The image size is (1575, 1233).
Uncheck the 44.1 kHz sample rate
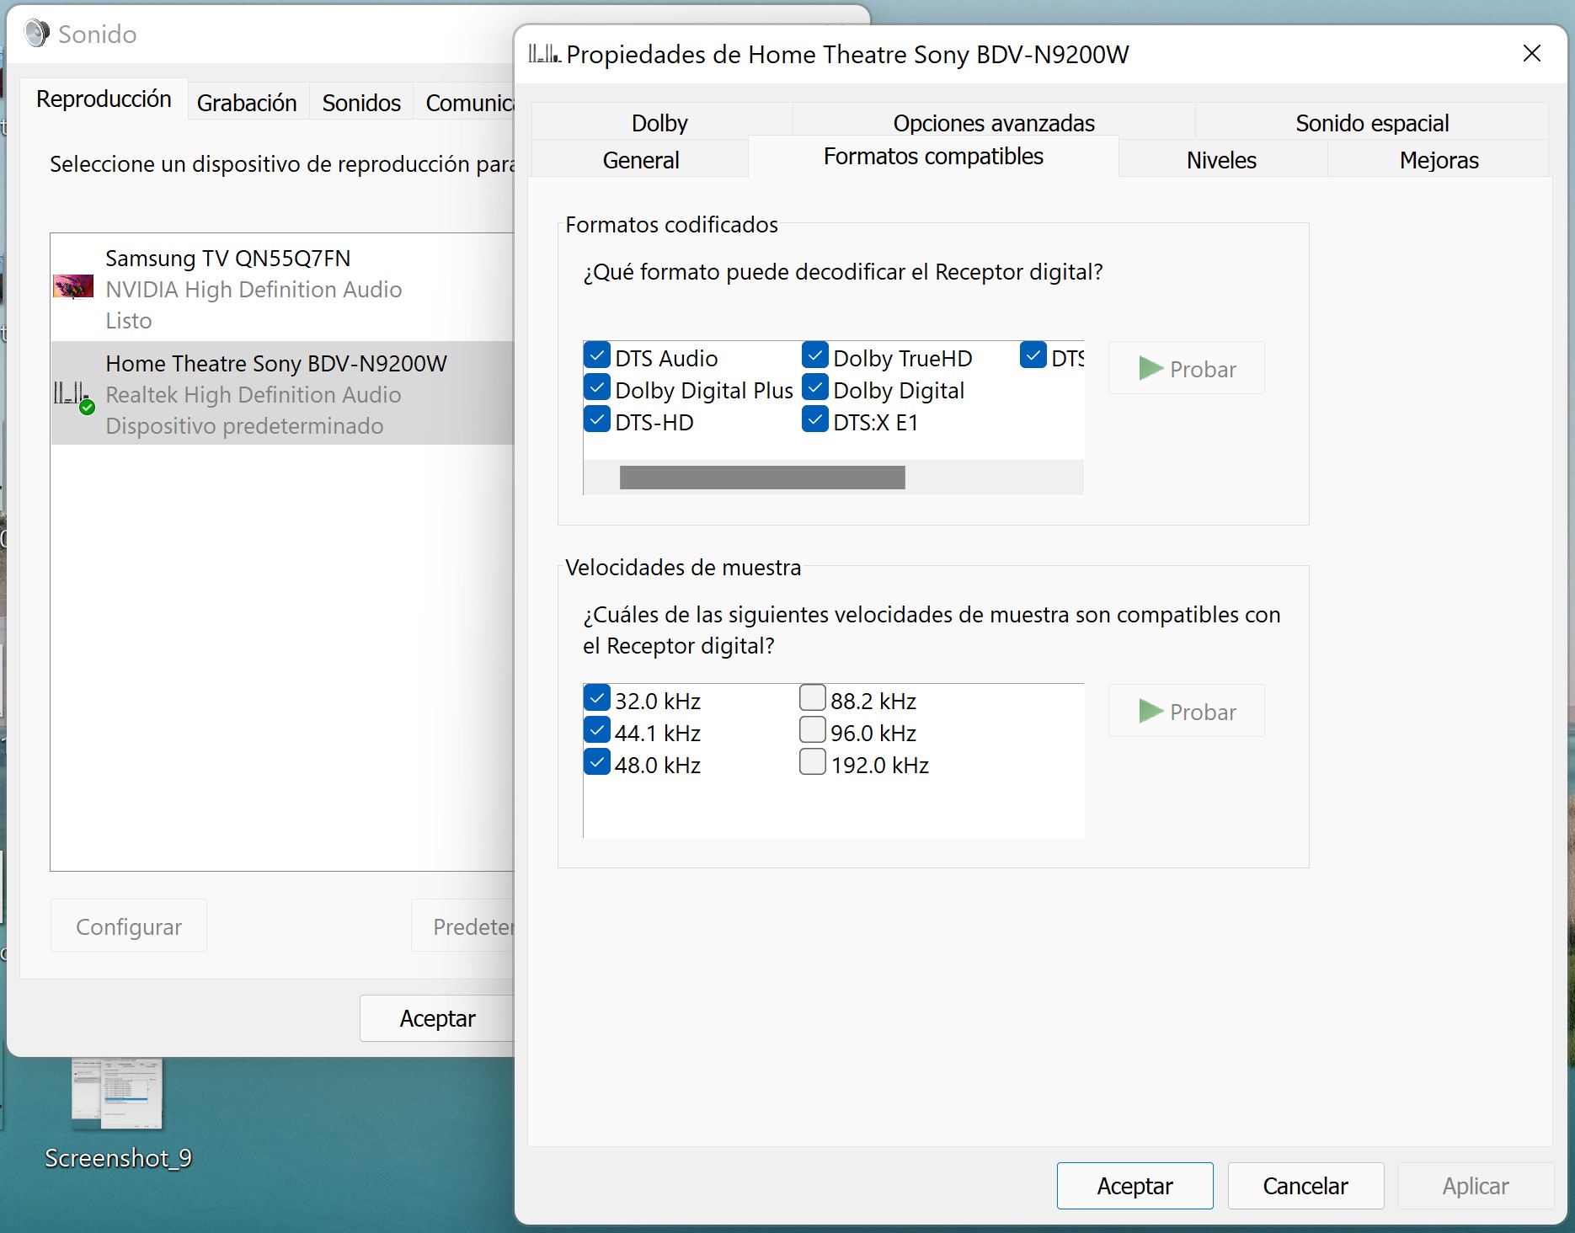point(597,730)
